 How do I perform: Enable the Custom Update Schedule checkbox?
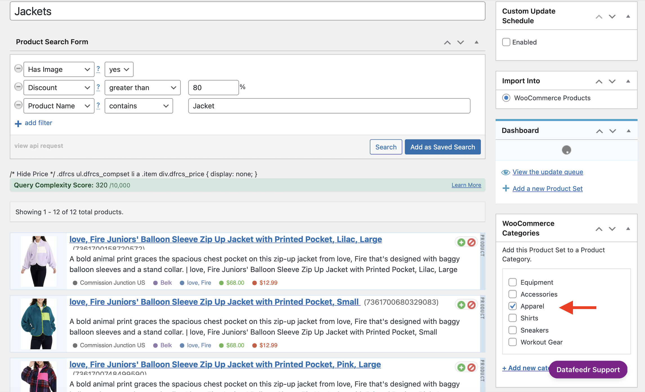(x=506, y=42)
